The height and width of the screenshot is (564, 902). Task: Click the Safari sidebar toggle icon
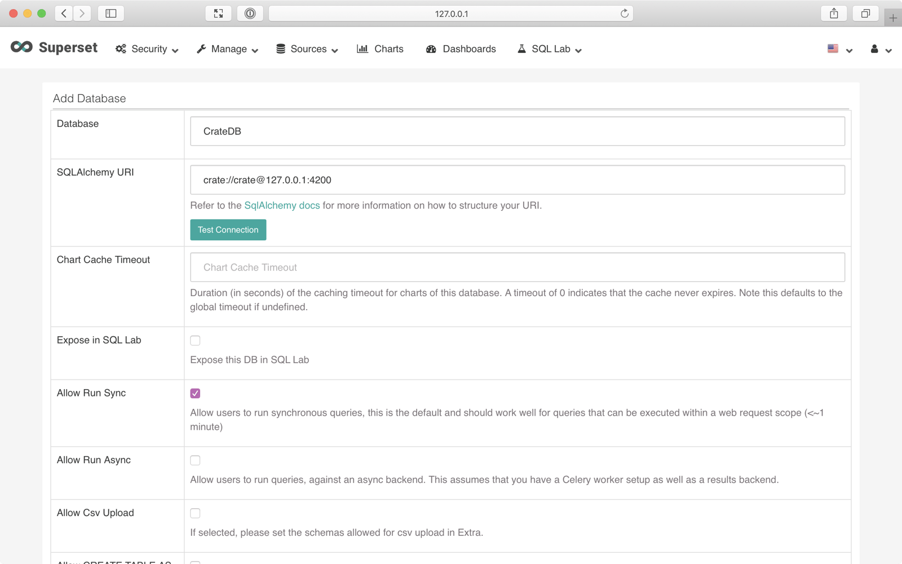point(111,14)
